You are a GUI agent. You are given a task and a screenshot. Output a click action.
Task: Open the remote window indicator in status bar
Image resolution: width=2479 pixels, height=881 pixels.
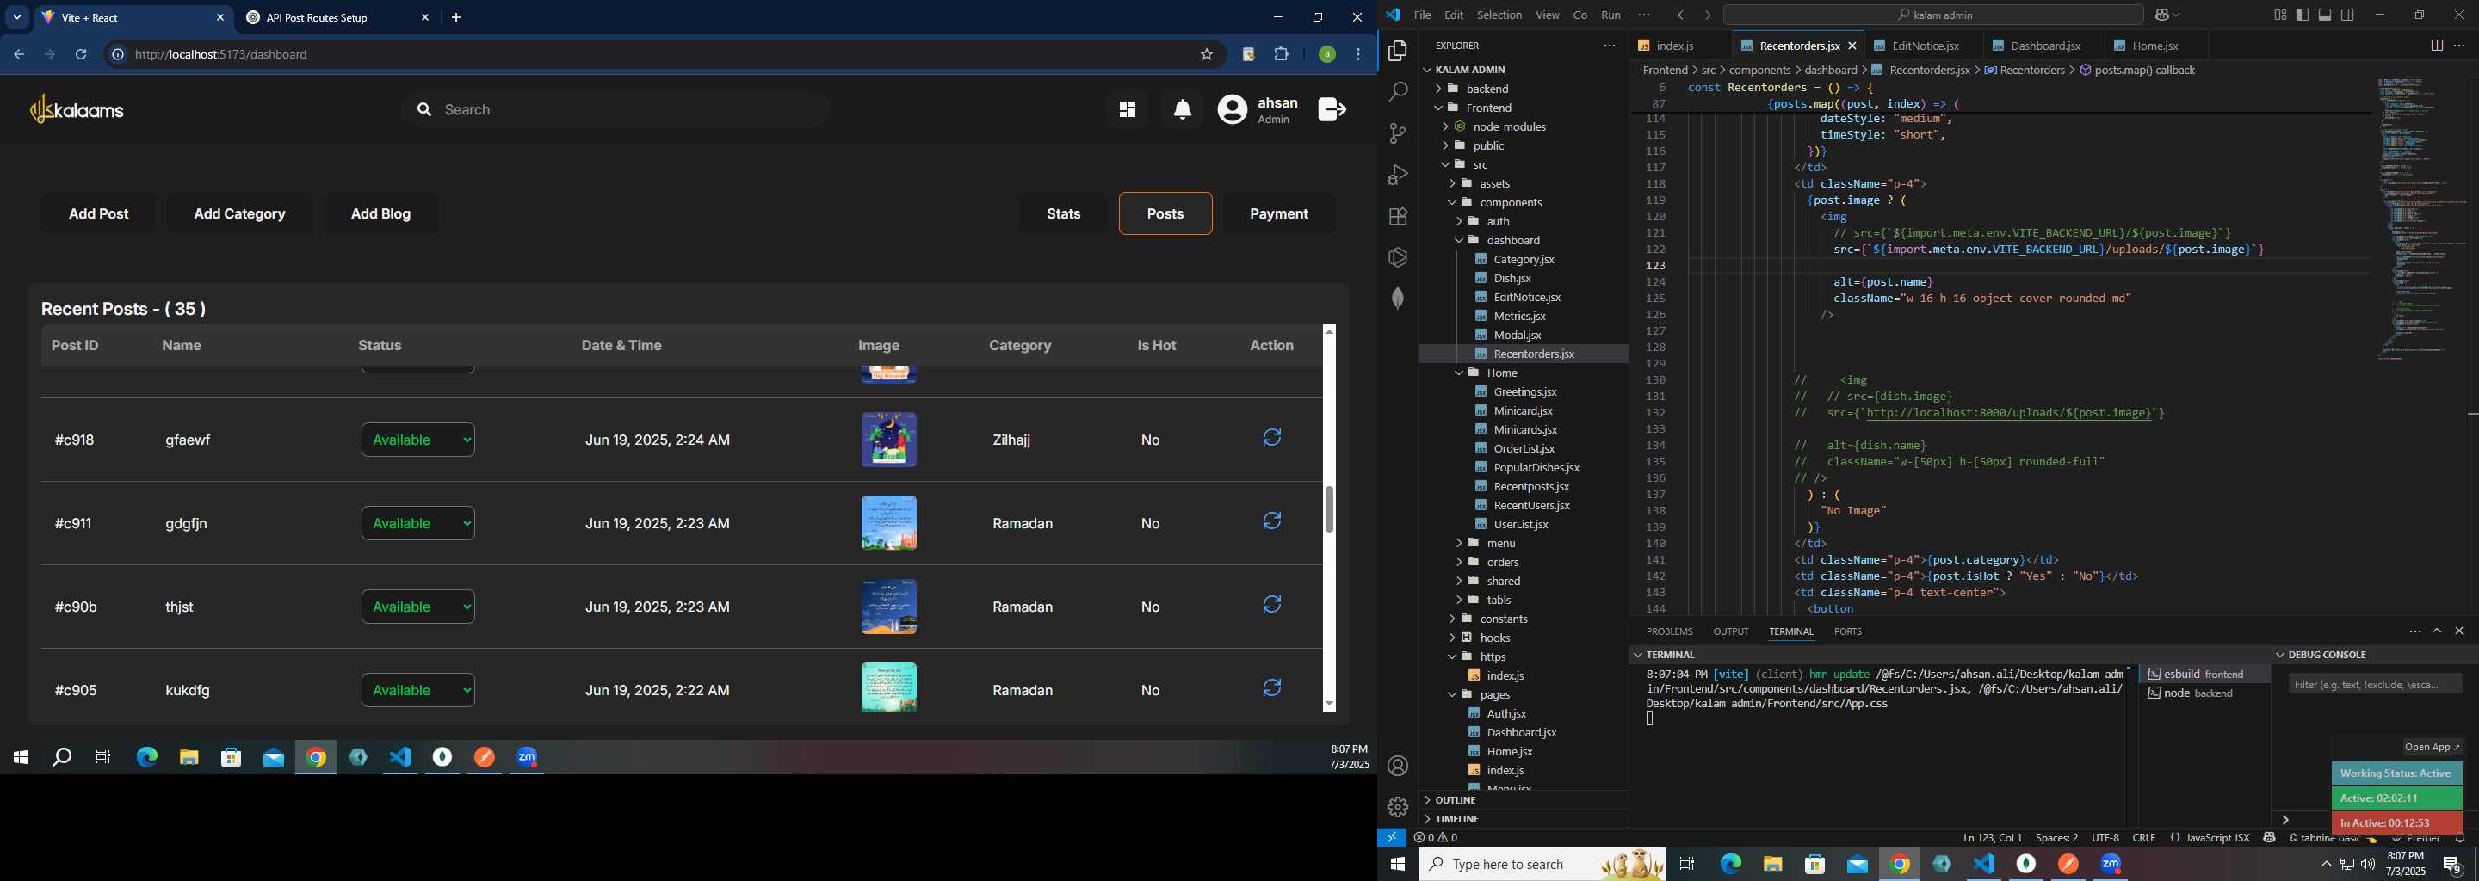tap(1392, 838)
